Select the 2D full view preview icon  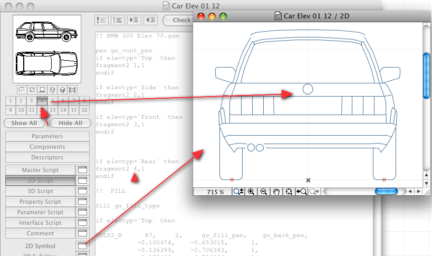32,90
